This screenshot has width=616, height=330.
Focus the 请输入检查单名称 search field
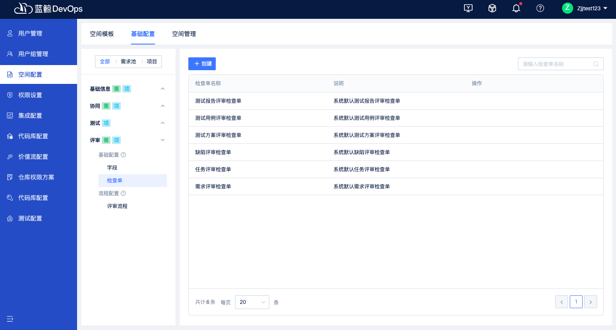[561, 64]
